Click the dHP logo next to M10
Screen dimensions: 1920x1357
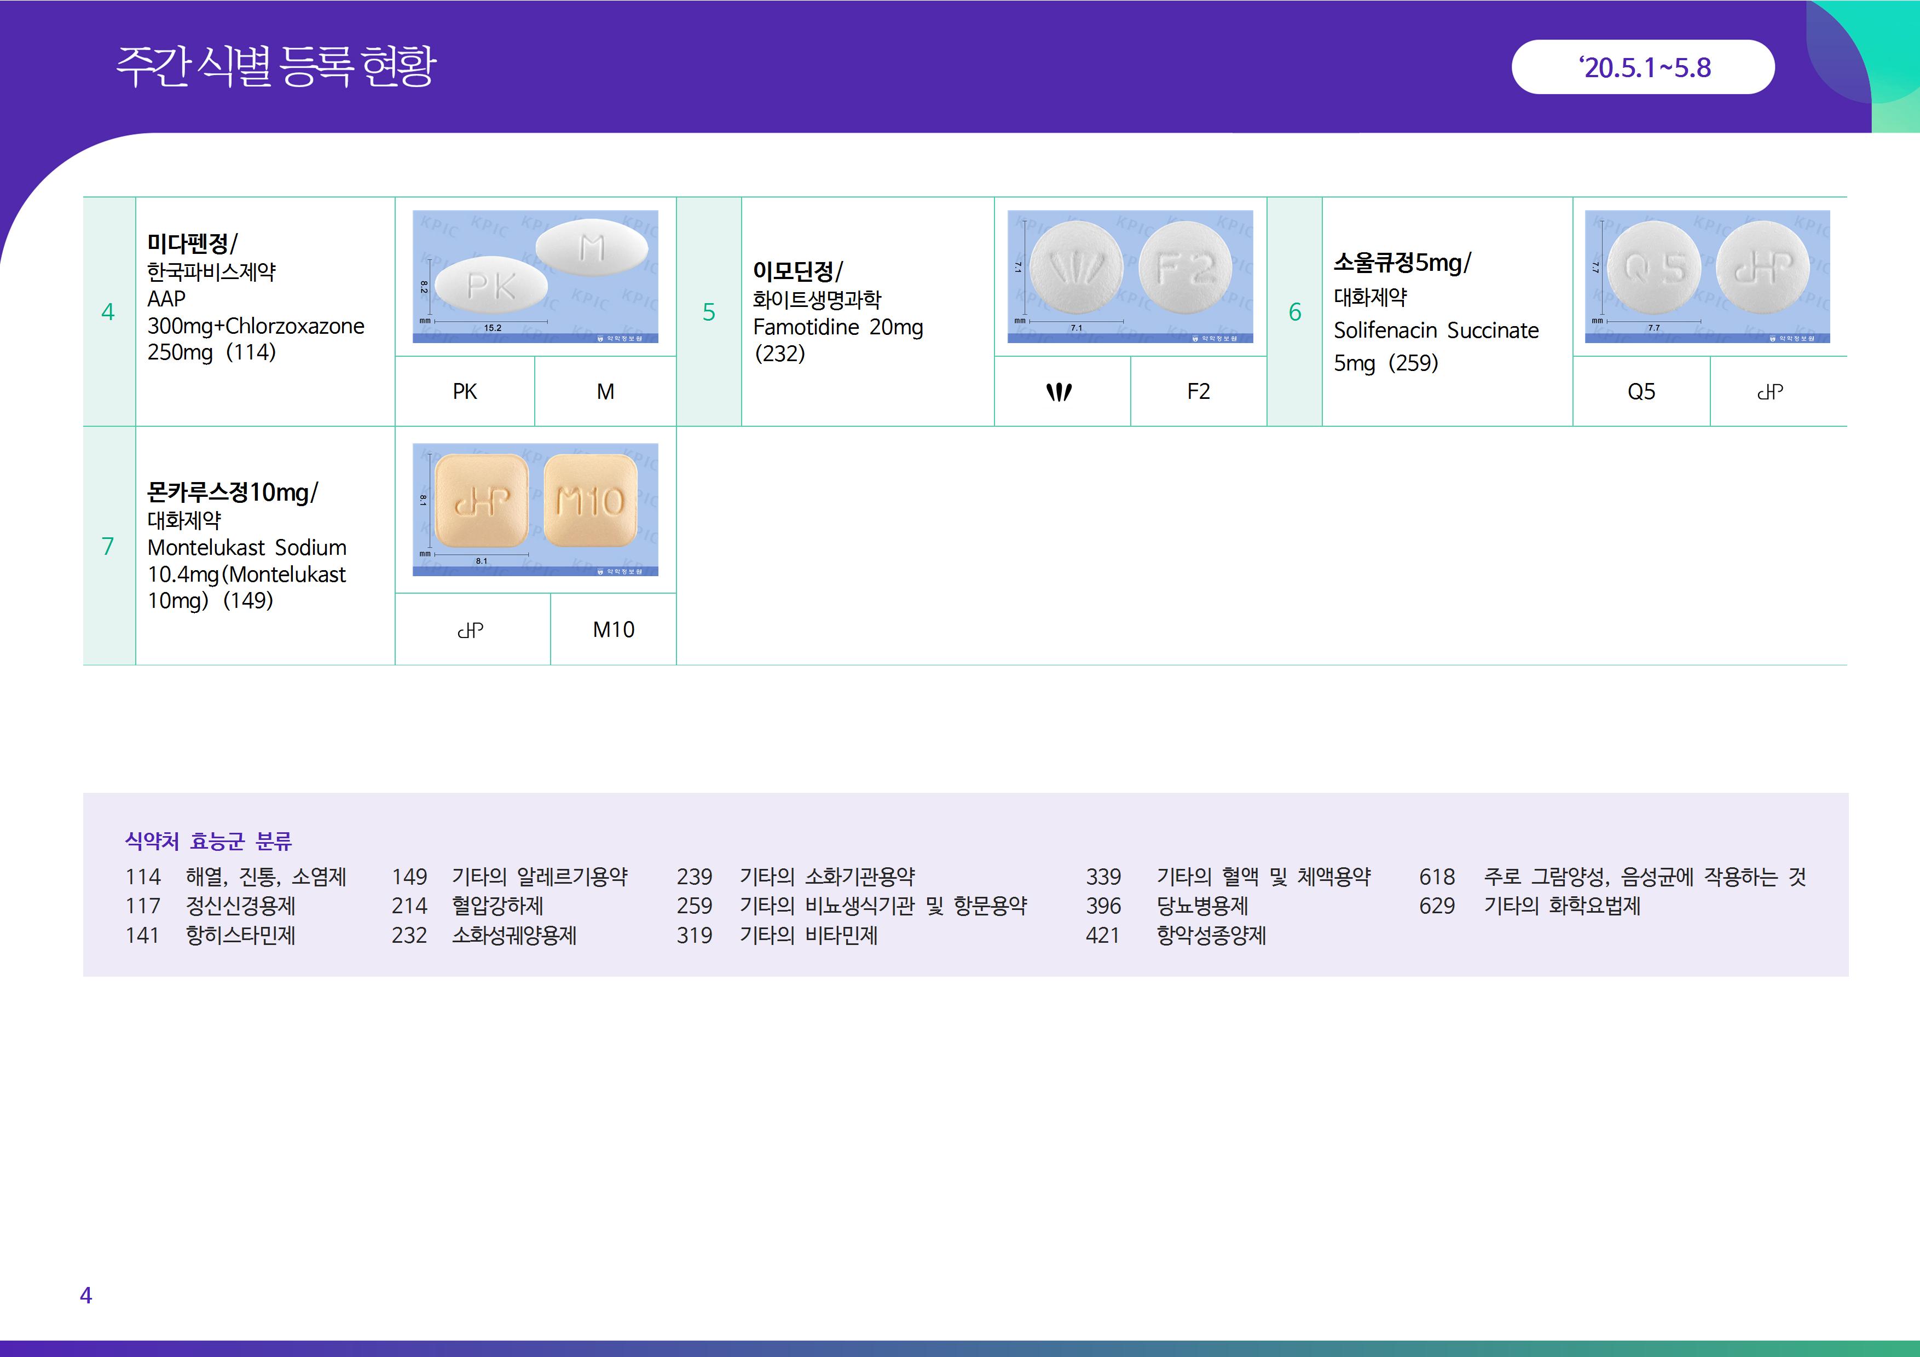click(x=471, y=630)
